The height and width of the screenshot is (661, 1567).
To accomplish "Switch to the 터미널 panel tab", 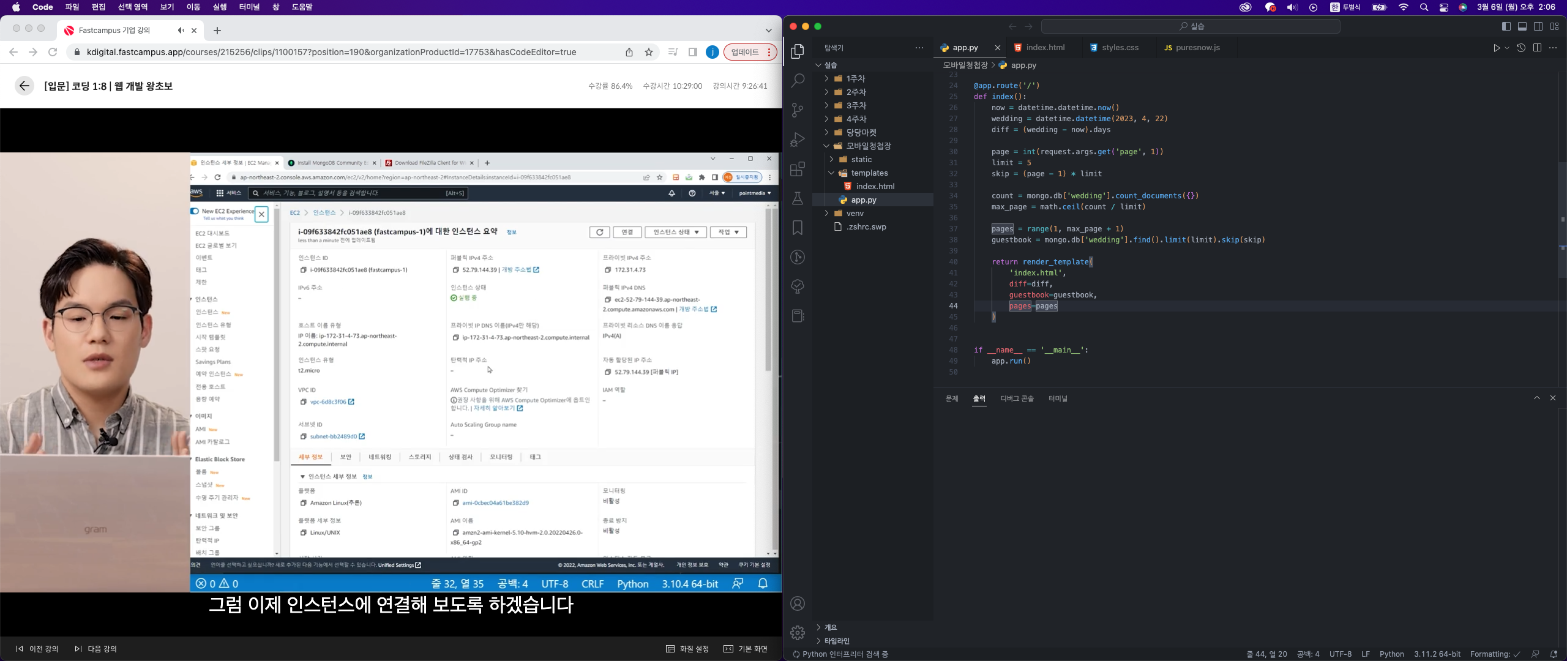I will (1058, 398).
